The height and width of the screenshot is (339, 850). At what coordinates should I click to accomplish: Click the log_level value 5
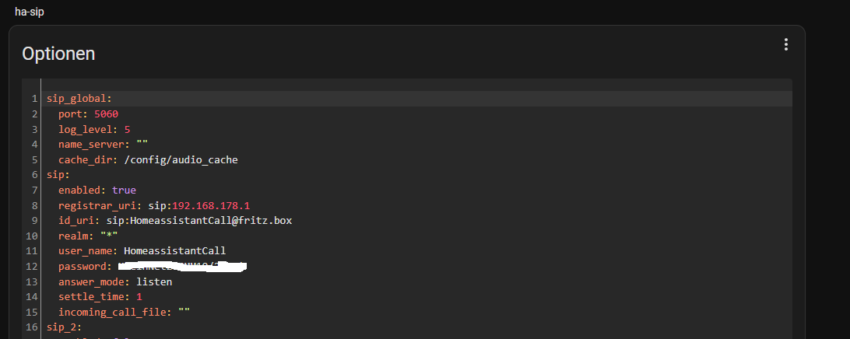point(127,129)
